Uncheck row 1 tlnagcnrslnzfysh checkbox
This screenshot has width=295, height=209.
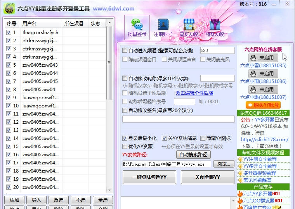(9, 32)
